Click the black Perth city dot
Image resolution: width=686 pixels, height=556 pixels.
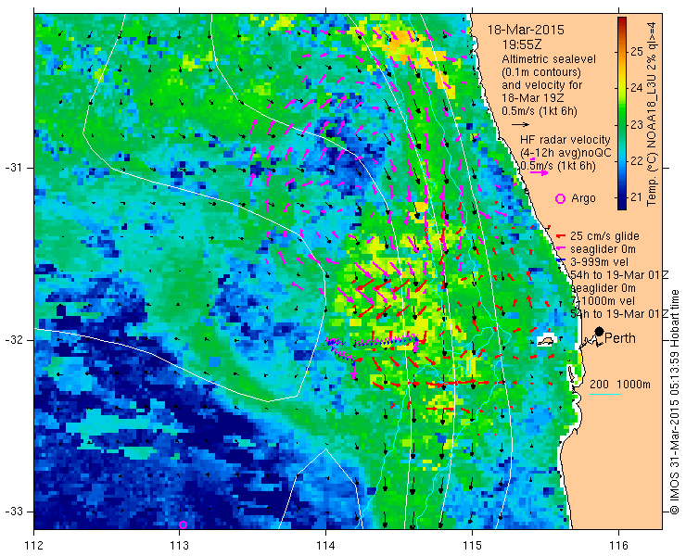point(600,331)
